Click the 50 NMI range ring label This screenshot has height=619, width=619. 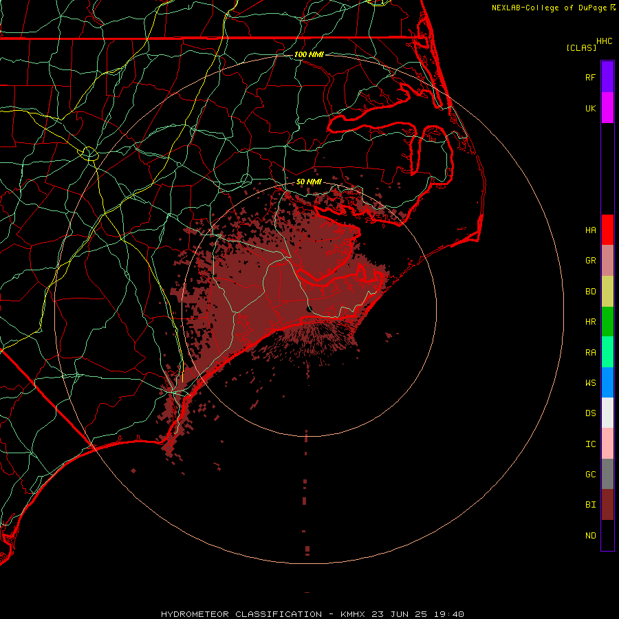point(309,182)
